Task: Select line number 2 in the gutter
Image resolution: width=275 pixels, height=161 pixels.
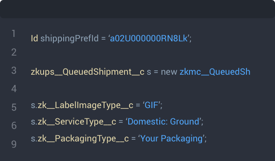Action: (14, 52)
